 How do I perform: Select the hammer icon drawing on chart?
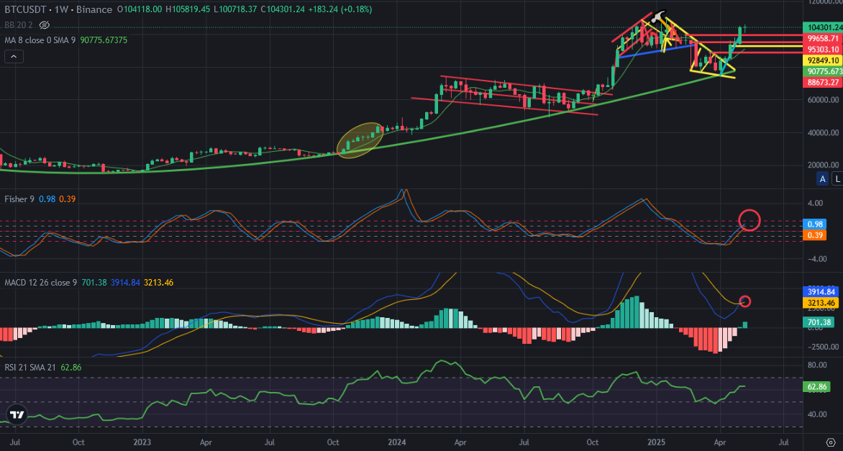pos(660,17)
